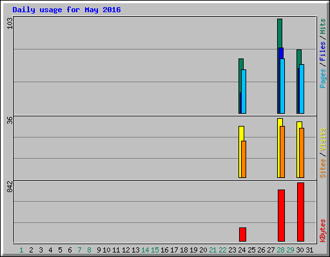Click day 21 on the x-axis

click(x=213, y=250)
